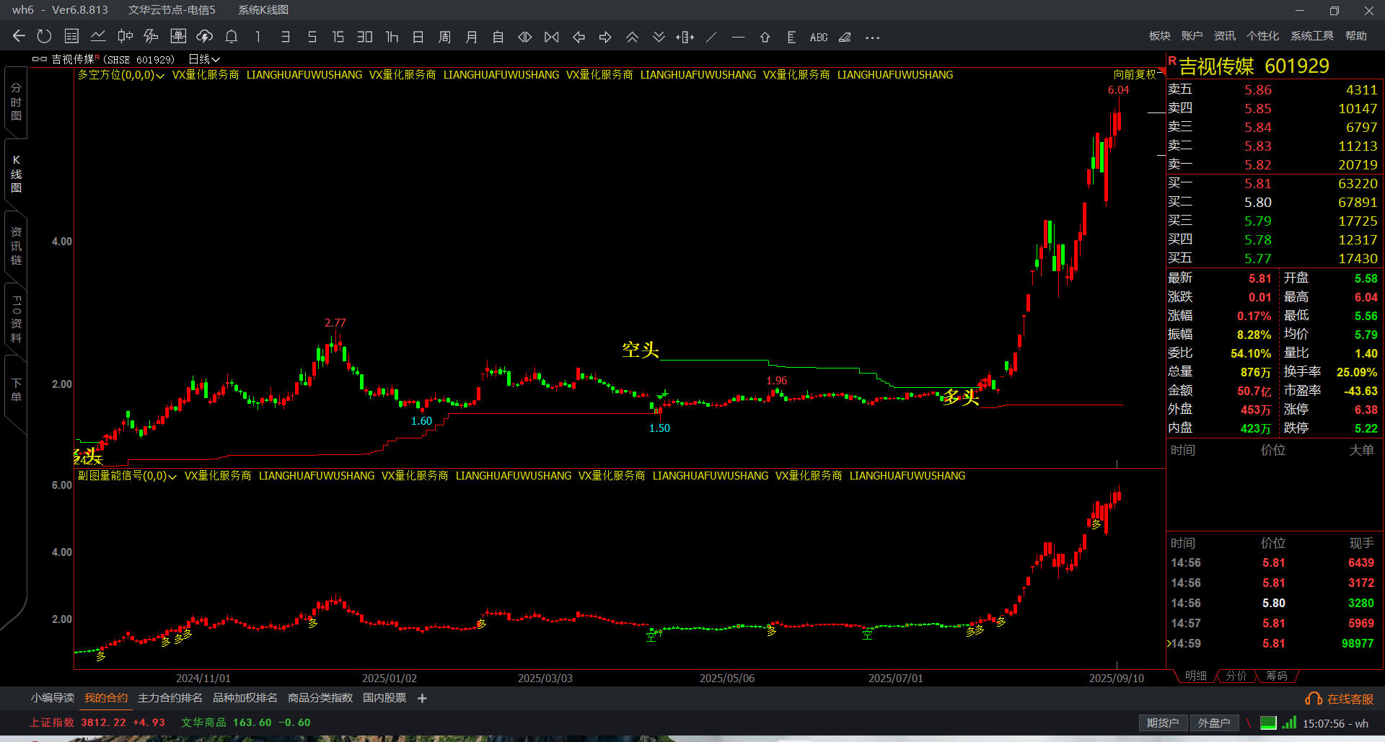This screenshot has width=1385, height=742.
Task: Switch to 3-minute period
Action: pyautogui.click(x=285, y=37)
